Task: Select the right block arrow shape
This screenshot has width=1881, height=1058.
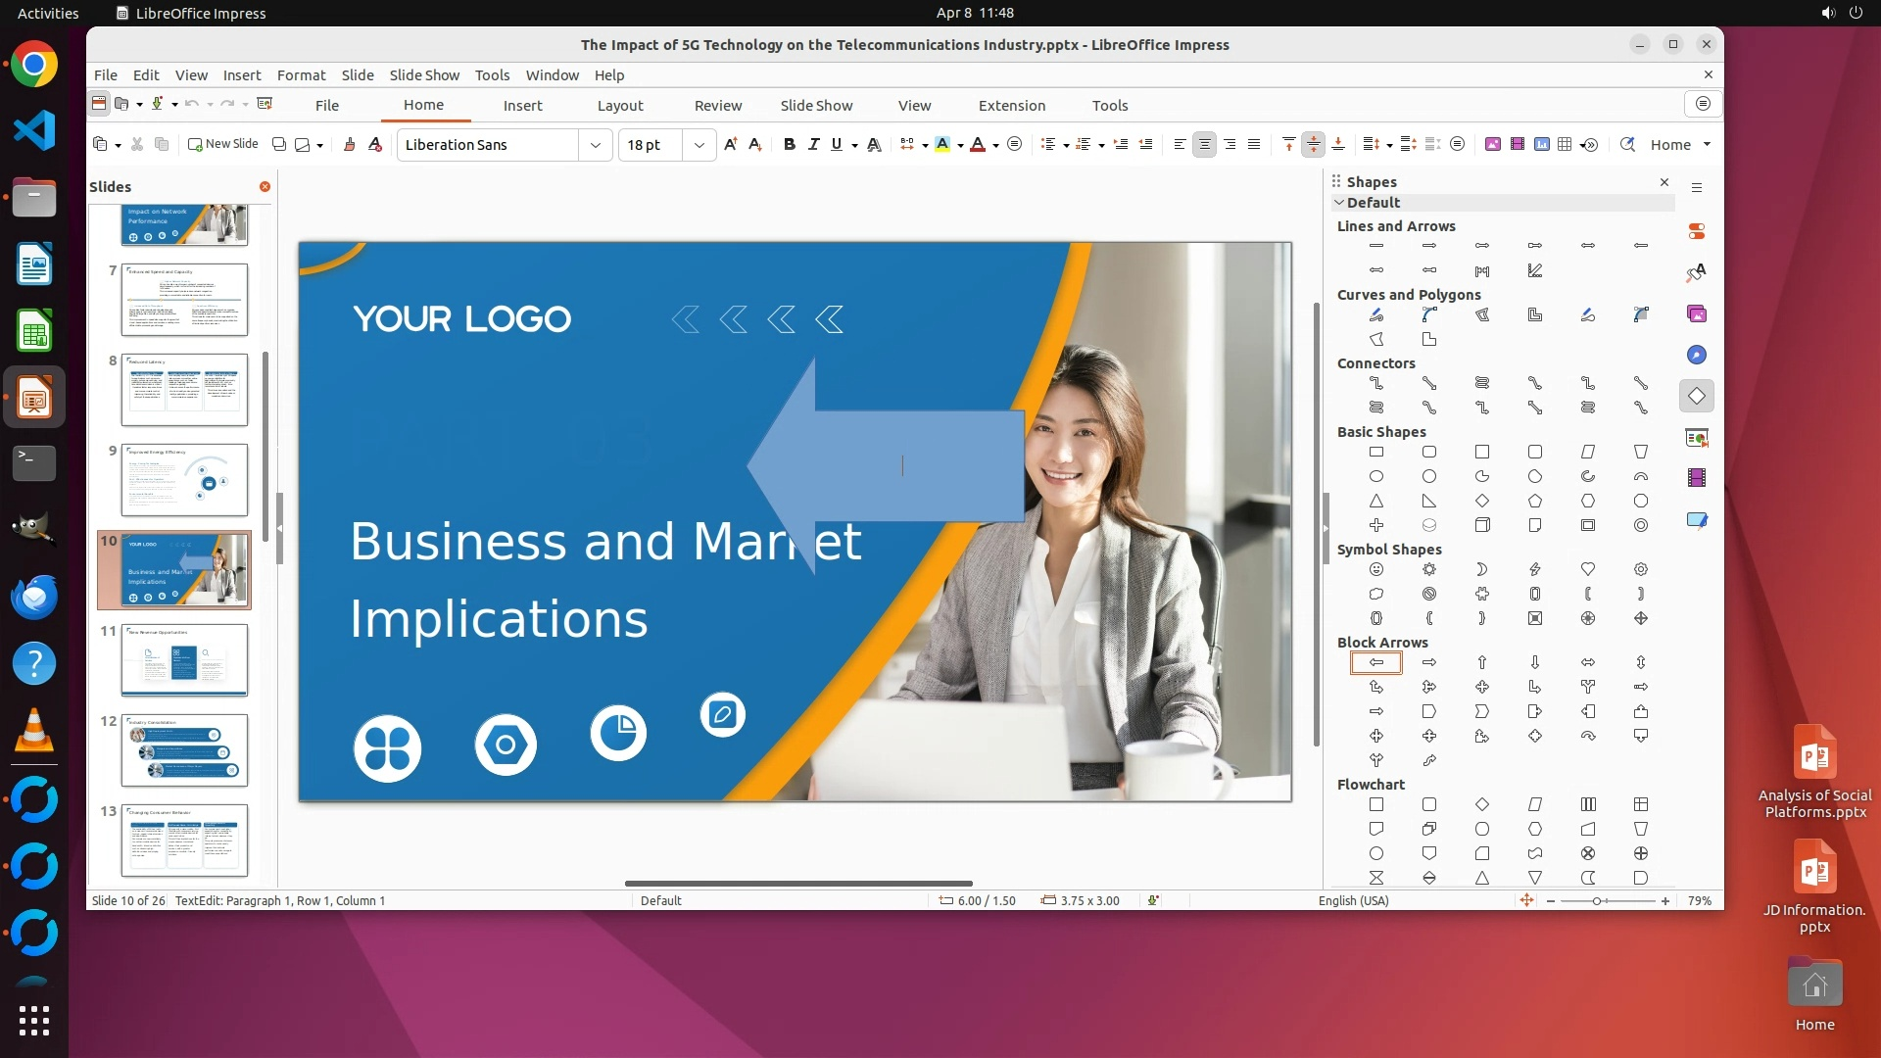Action: pos(1428,663)
